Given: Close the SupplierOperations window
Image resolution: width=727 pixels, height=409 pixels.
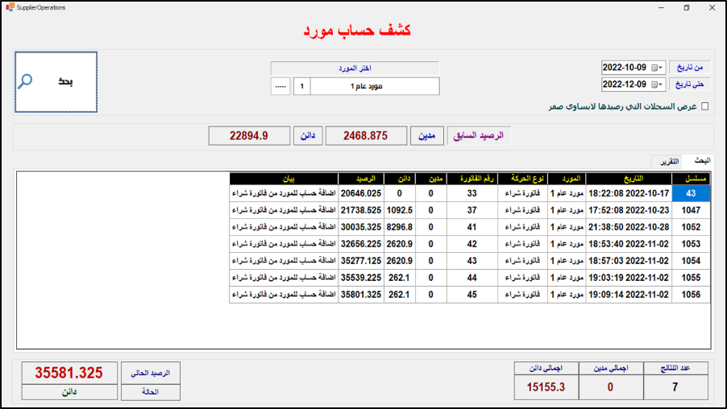Looking at the screenshot, I should (711, 7).
